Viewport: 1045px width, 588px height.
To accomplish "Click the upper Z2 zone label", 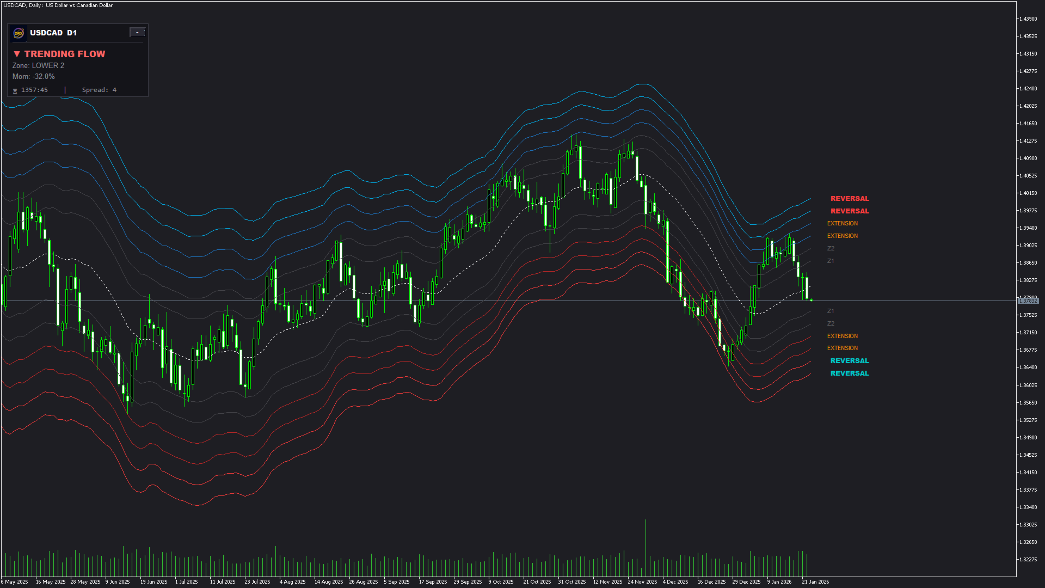I will (x=831, y=249).
